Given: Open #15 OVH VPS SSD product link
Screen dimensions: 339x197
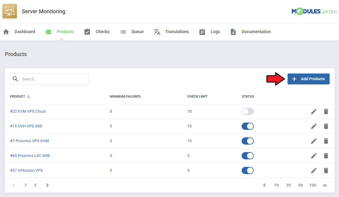Looking at the screenshot, I should (26, 126).
